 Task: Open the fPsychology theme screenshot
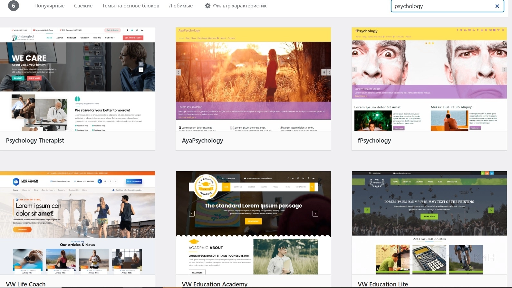429,79
